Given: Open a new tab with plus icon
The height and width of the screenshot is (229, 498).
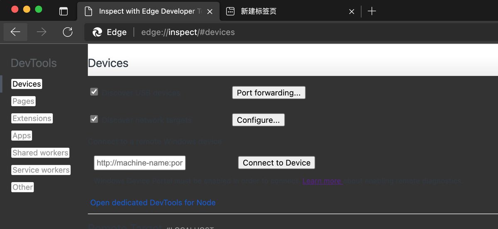Looking at the screenshot, I should (x=372, y=11).
